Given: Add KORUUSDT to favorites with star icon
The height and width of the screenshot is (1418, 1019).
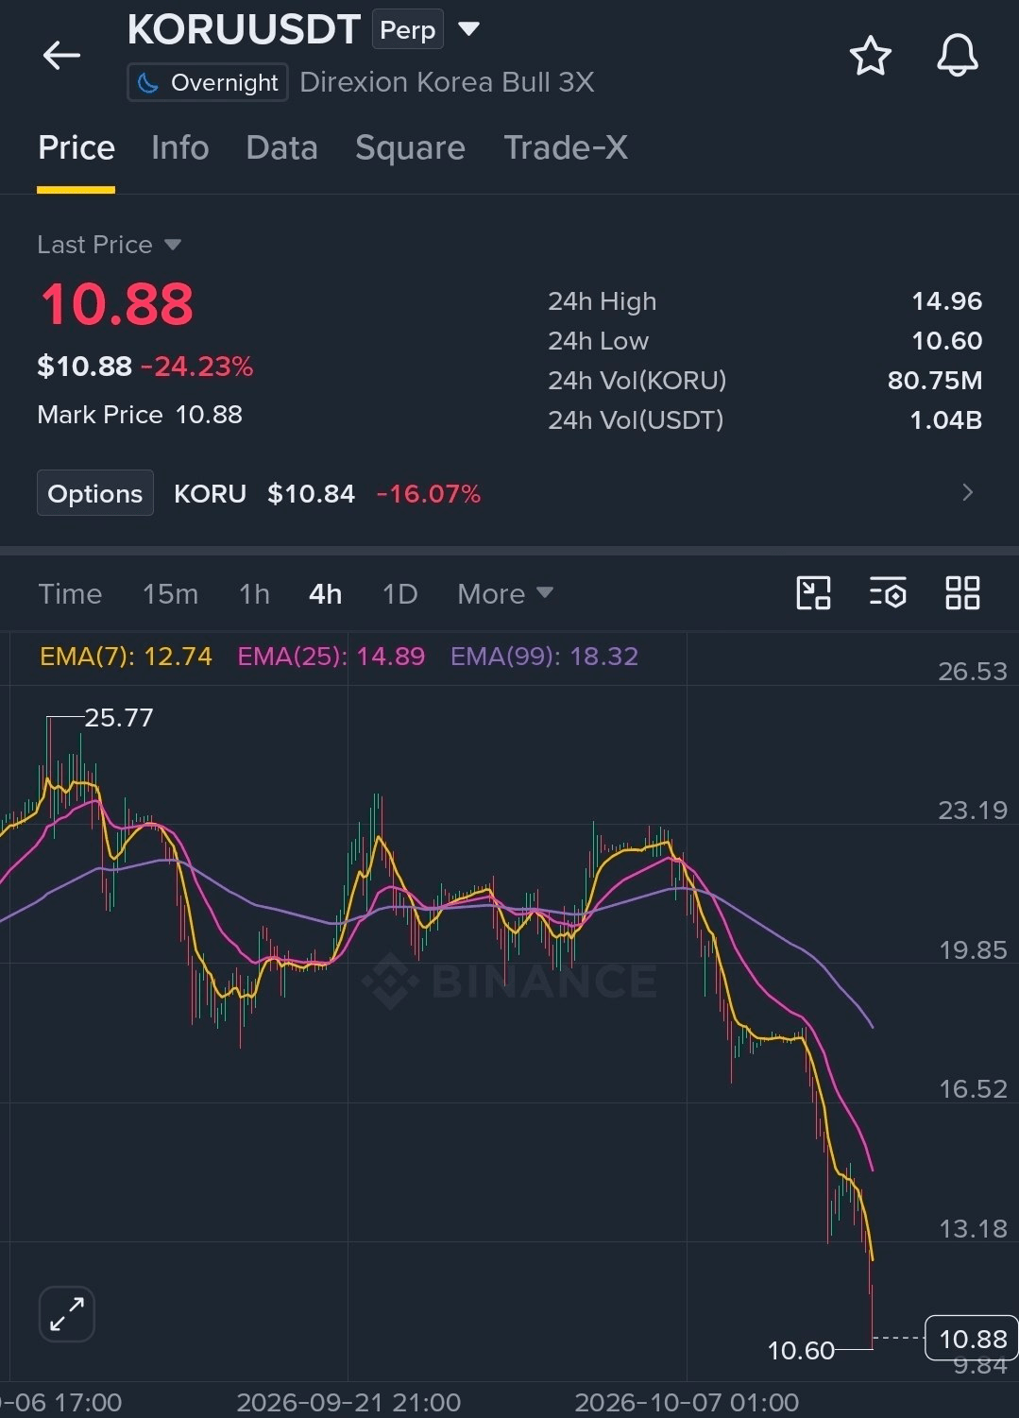Looking at the screenshot, I should click(870, 56).
